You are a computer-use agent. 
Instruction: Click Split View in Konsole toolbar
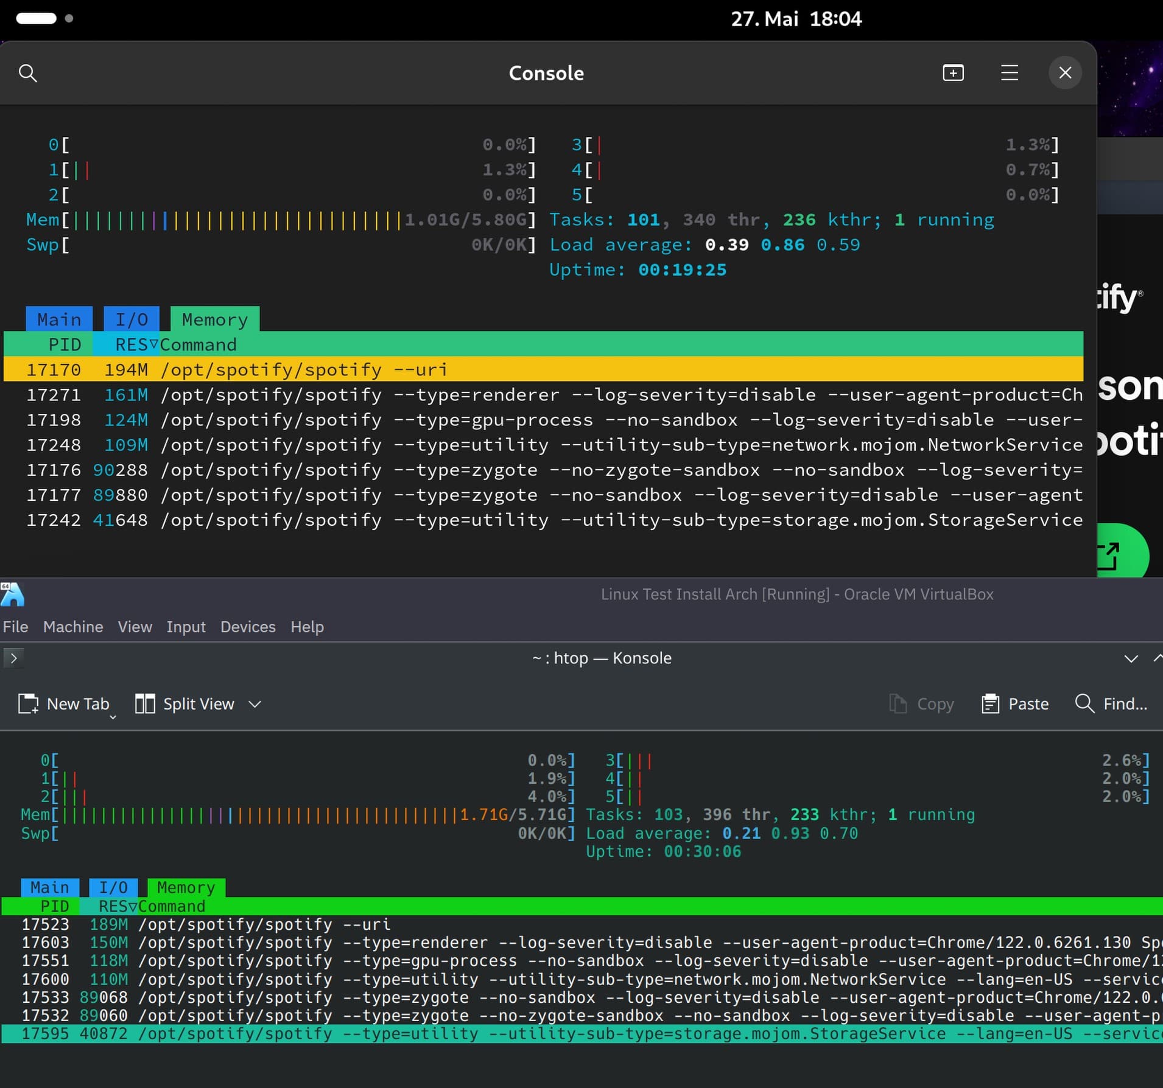coord(184,703)
